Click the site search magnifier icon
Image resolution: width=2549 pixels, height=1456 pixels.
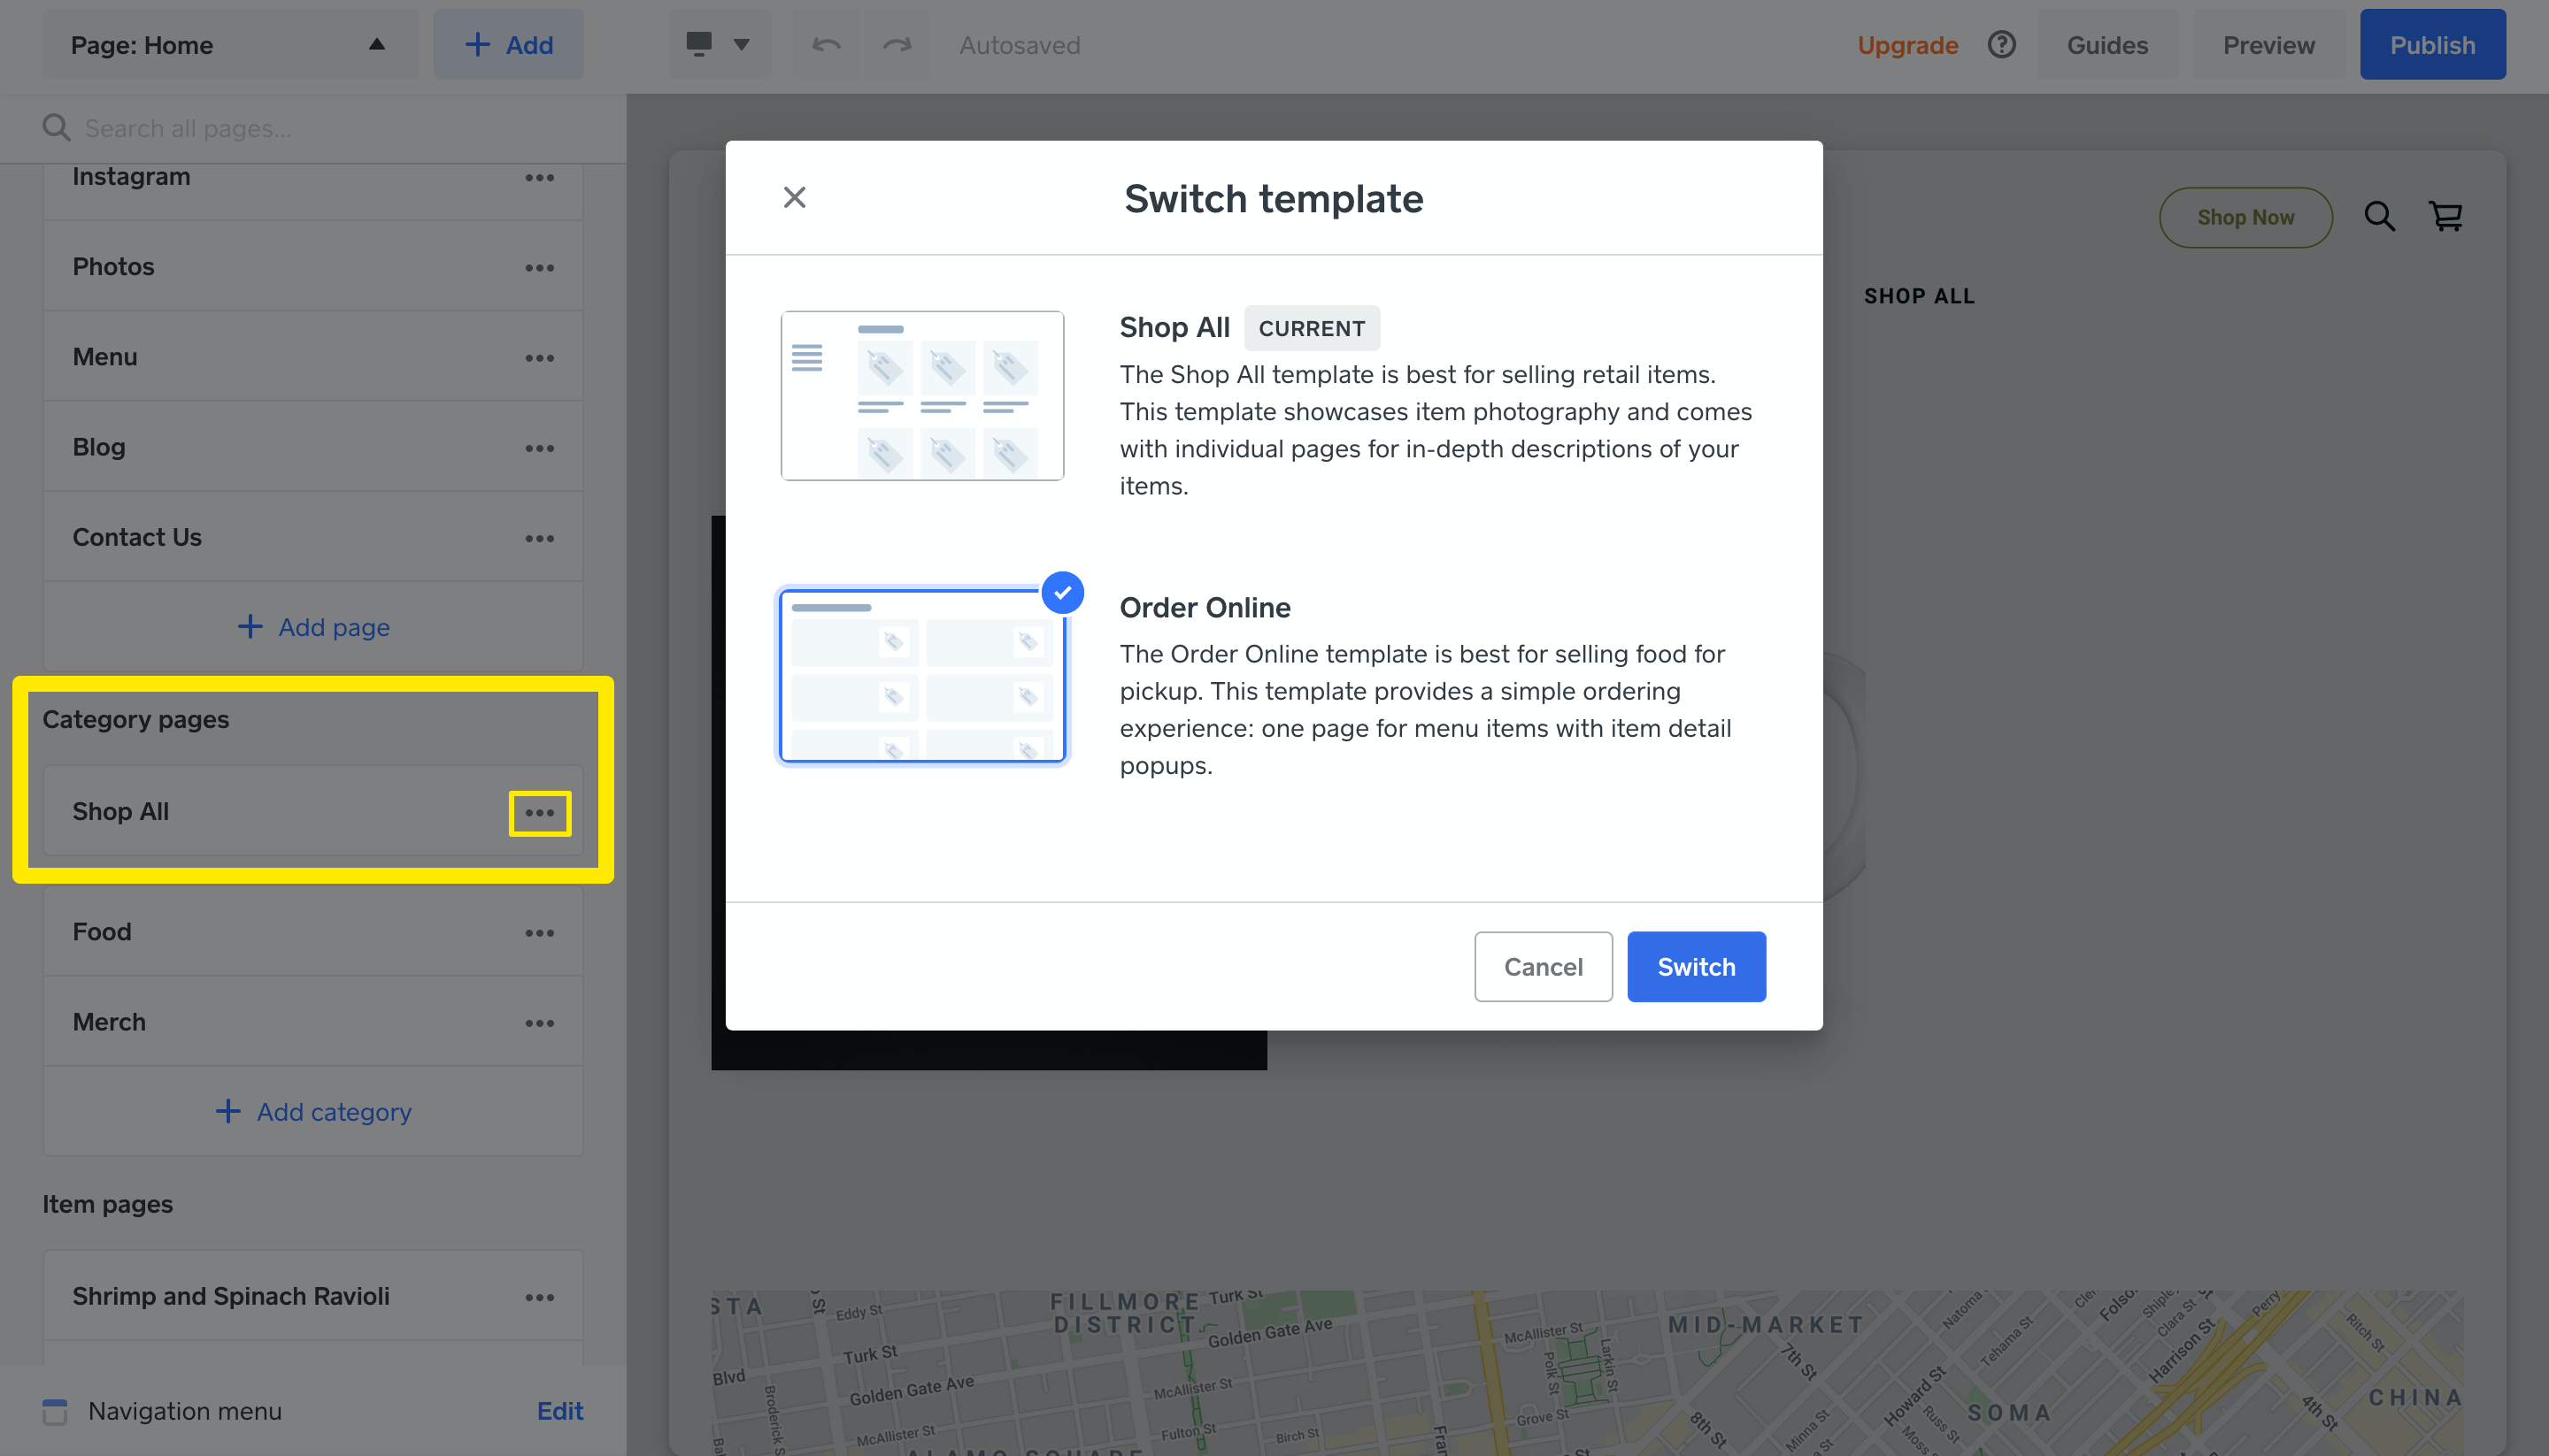point(2379,216)
